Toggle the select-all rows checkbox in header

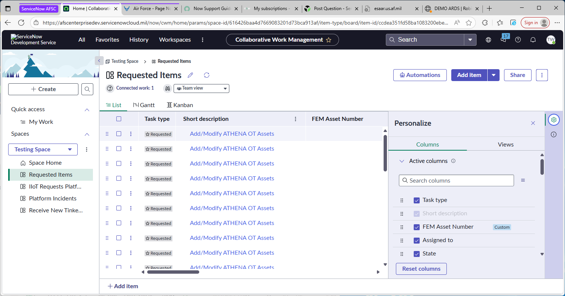(x=119, y=119)
